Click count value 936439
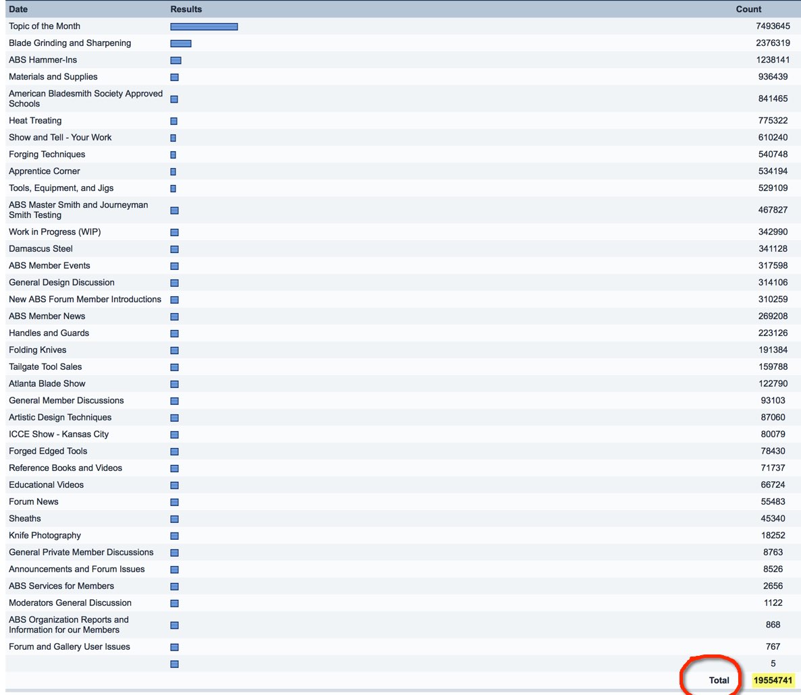 pos(773,77)
